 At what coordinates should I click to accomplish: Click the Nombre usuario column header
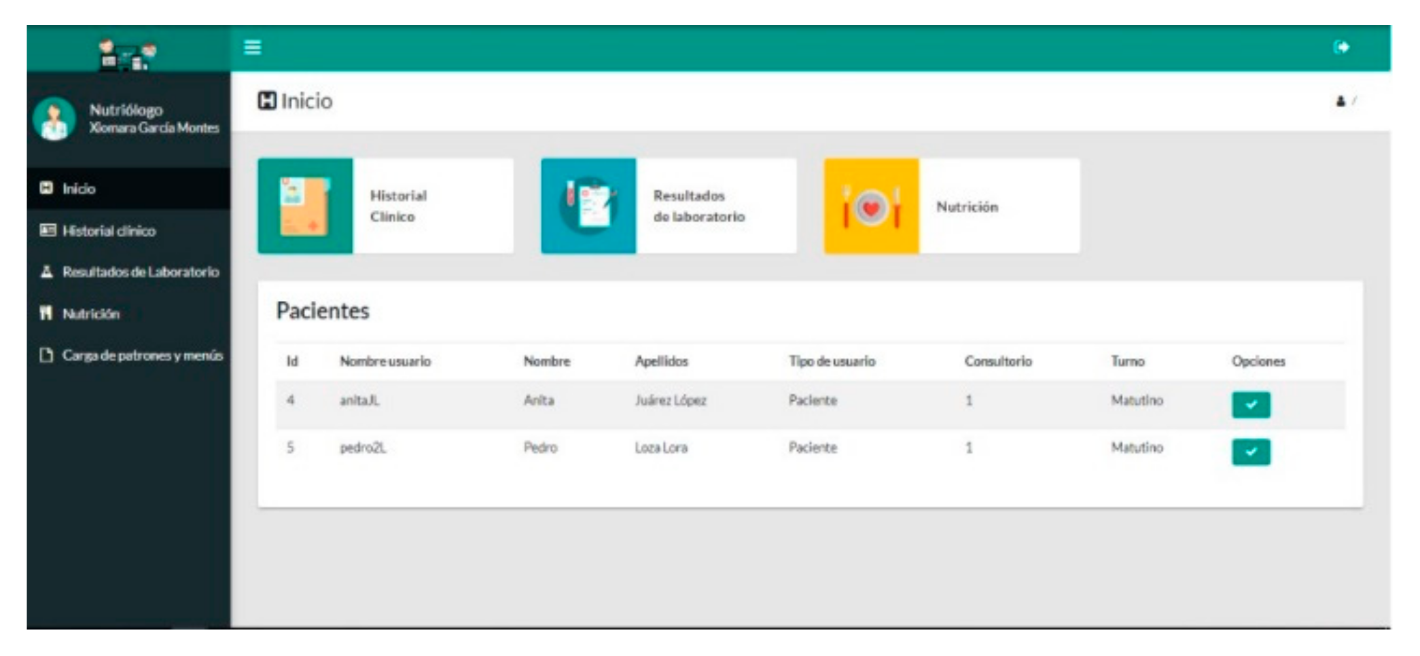click(385, 361)
